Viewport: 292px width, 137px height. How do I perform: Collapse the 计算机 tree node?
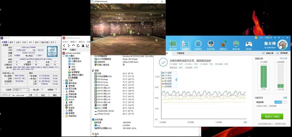(x=64, y=56)
